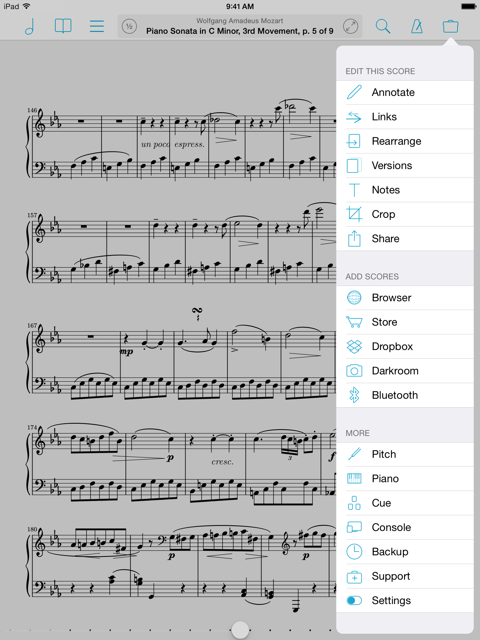Open the scores list music note icon
The height and width of the screenshot is (640, 480).
(x=29, y=26)
